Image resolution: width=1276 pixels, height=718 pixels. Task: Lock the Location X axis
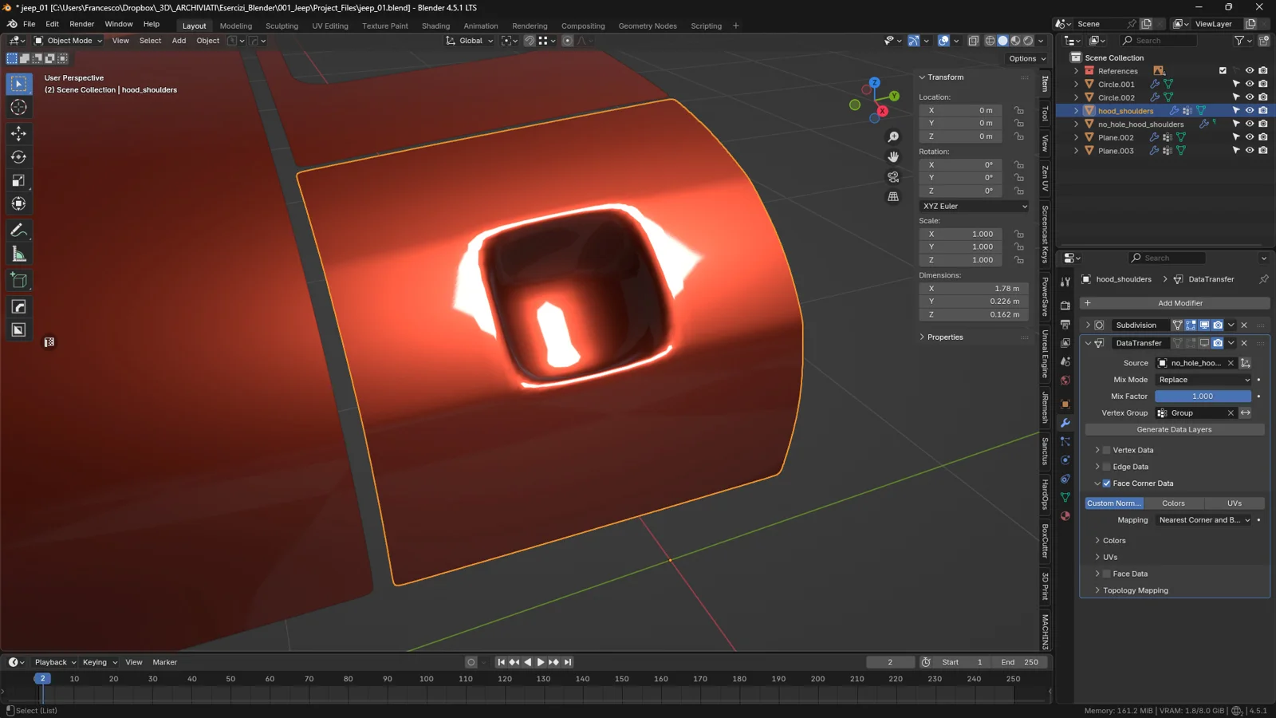click(x=1019, y=110)
